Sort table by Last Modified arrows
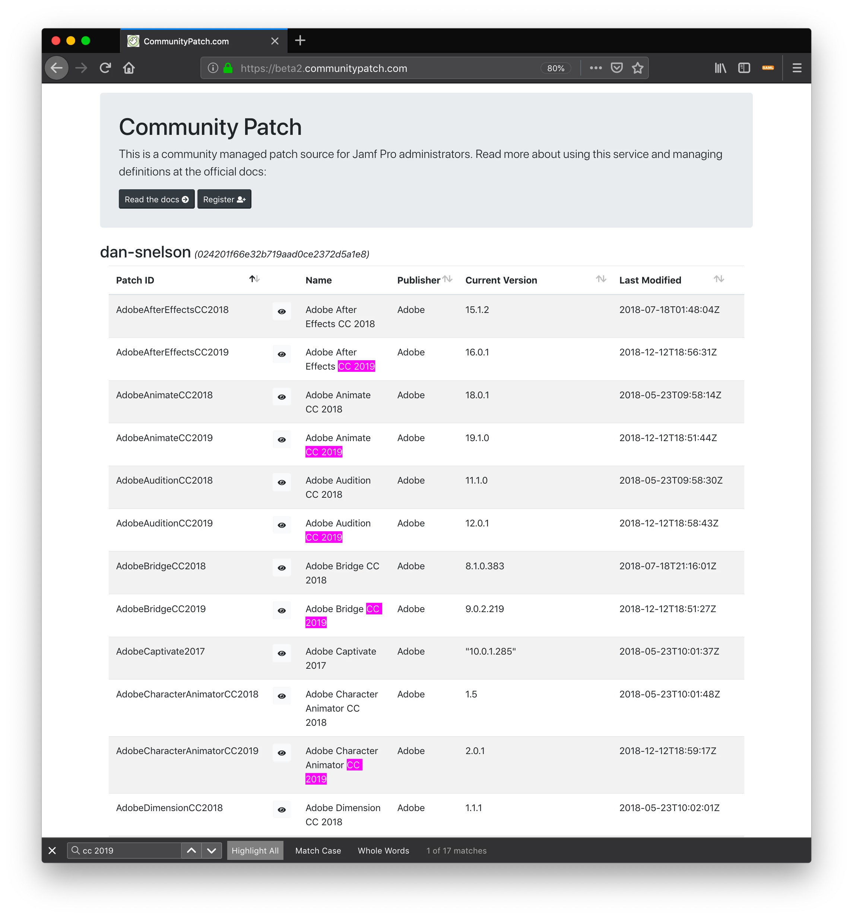This screenshot has width=853, height=918. click(x=718, y=279)
